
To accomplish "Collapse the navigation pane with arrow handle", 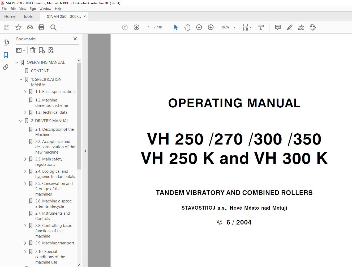I will (85, 151).
